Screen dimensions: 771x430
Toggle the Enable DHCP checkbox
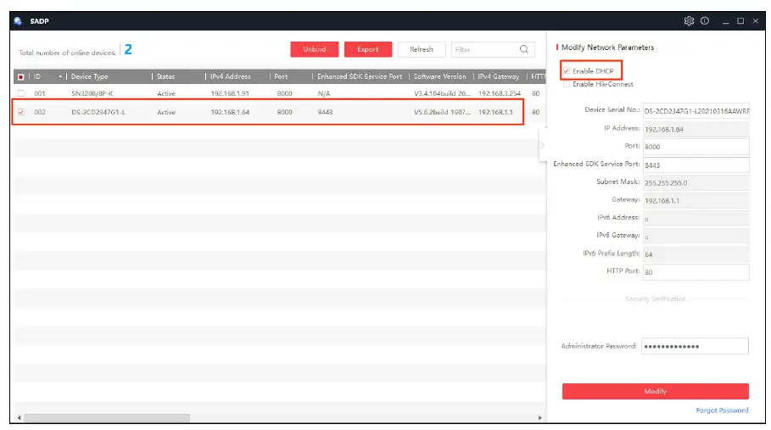point(567,70)
